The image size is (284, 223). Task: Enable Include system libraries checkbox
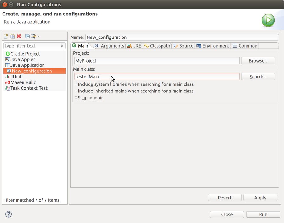(76, 84)
